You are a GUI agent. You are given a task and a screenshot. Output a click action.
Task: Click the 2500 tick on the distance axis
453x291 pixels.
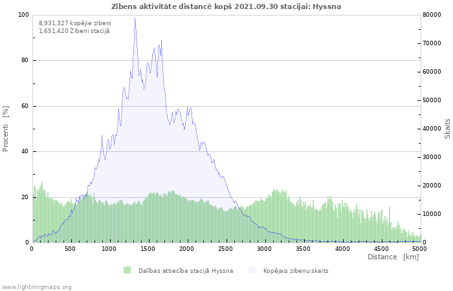(x=226, y=248)
